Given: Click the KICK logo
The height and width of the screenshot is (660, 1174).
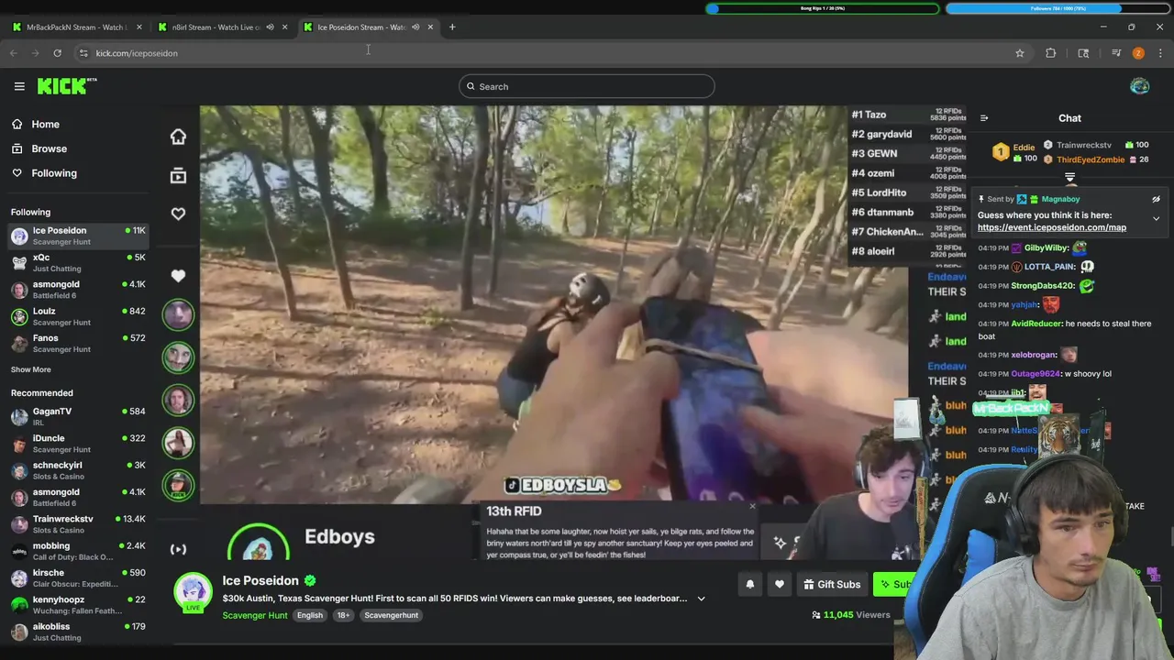Looking at the screenshot, I should (x=67, y=86).
